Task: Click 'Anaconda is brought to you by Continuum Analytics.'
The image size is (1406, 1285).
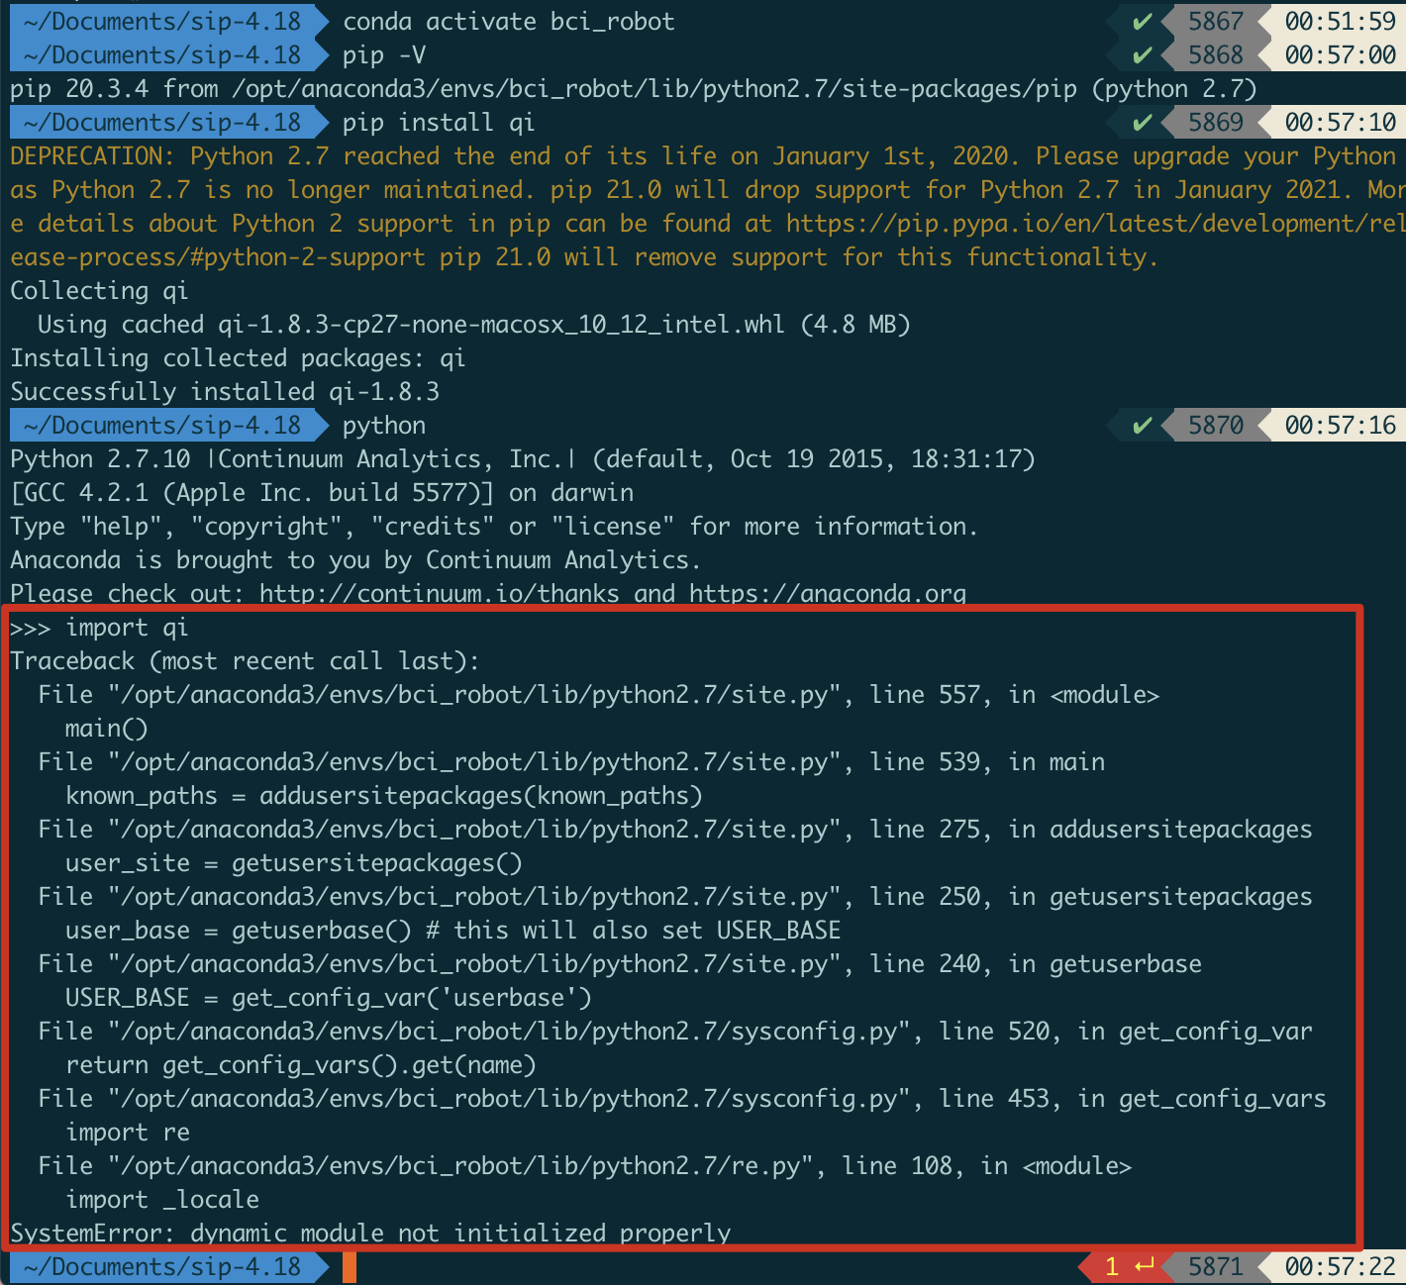Action: (x=355, y=559)
